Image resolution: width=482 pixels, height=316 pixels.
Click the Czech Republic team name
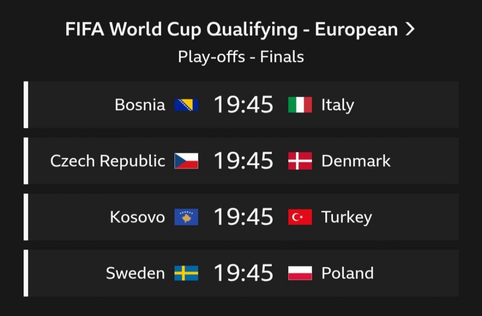point(108,162)
